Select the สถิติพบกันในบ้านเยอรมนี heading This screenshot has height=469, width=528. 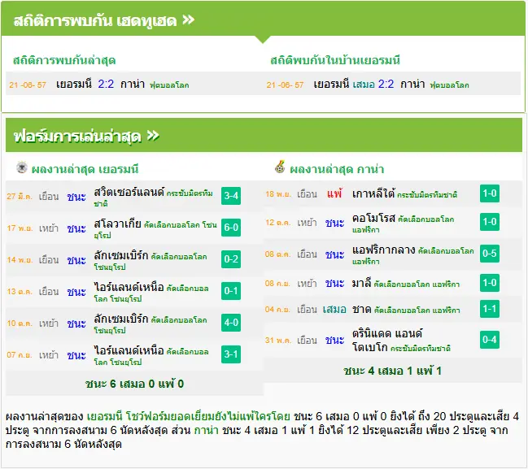[x=335, y=61]
